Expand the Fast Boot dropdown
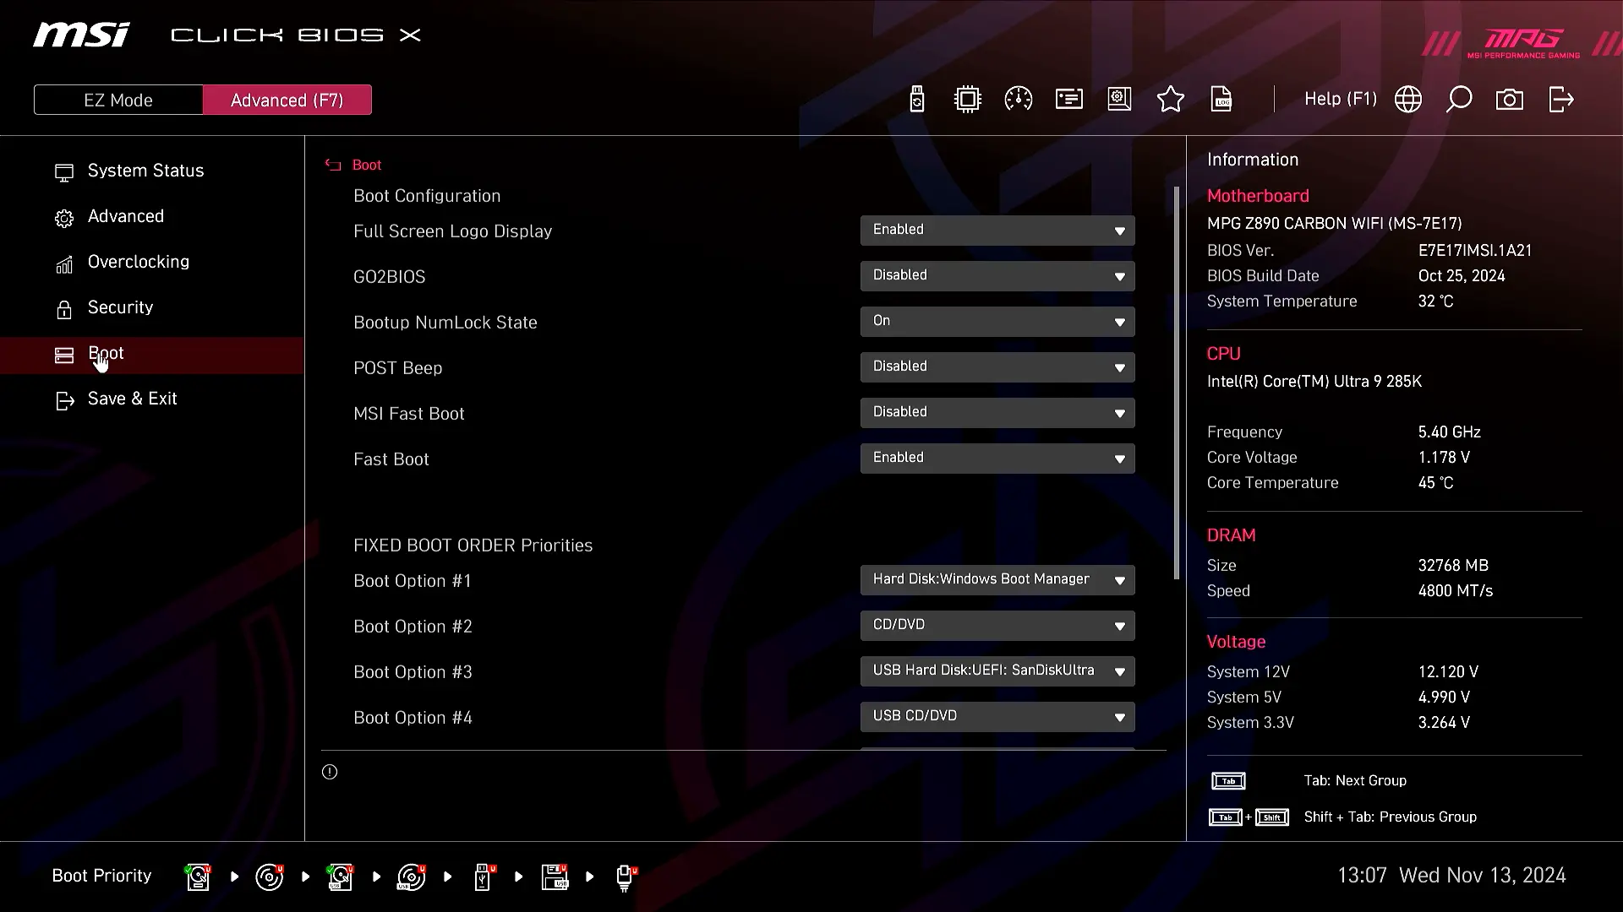Image resolution: width=1623 pixels, height=912 pixels. (997, 458)
